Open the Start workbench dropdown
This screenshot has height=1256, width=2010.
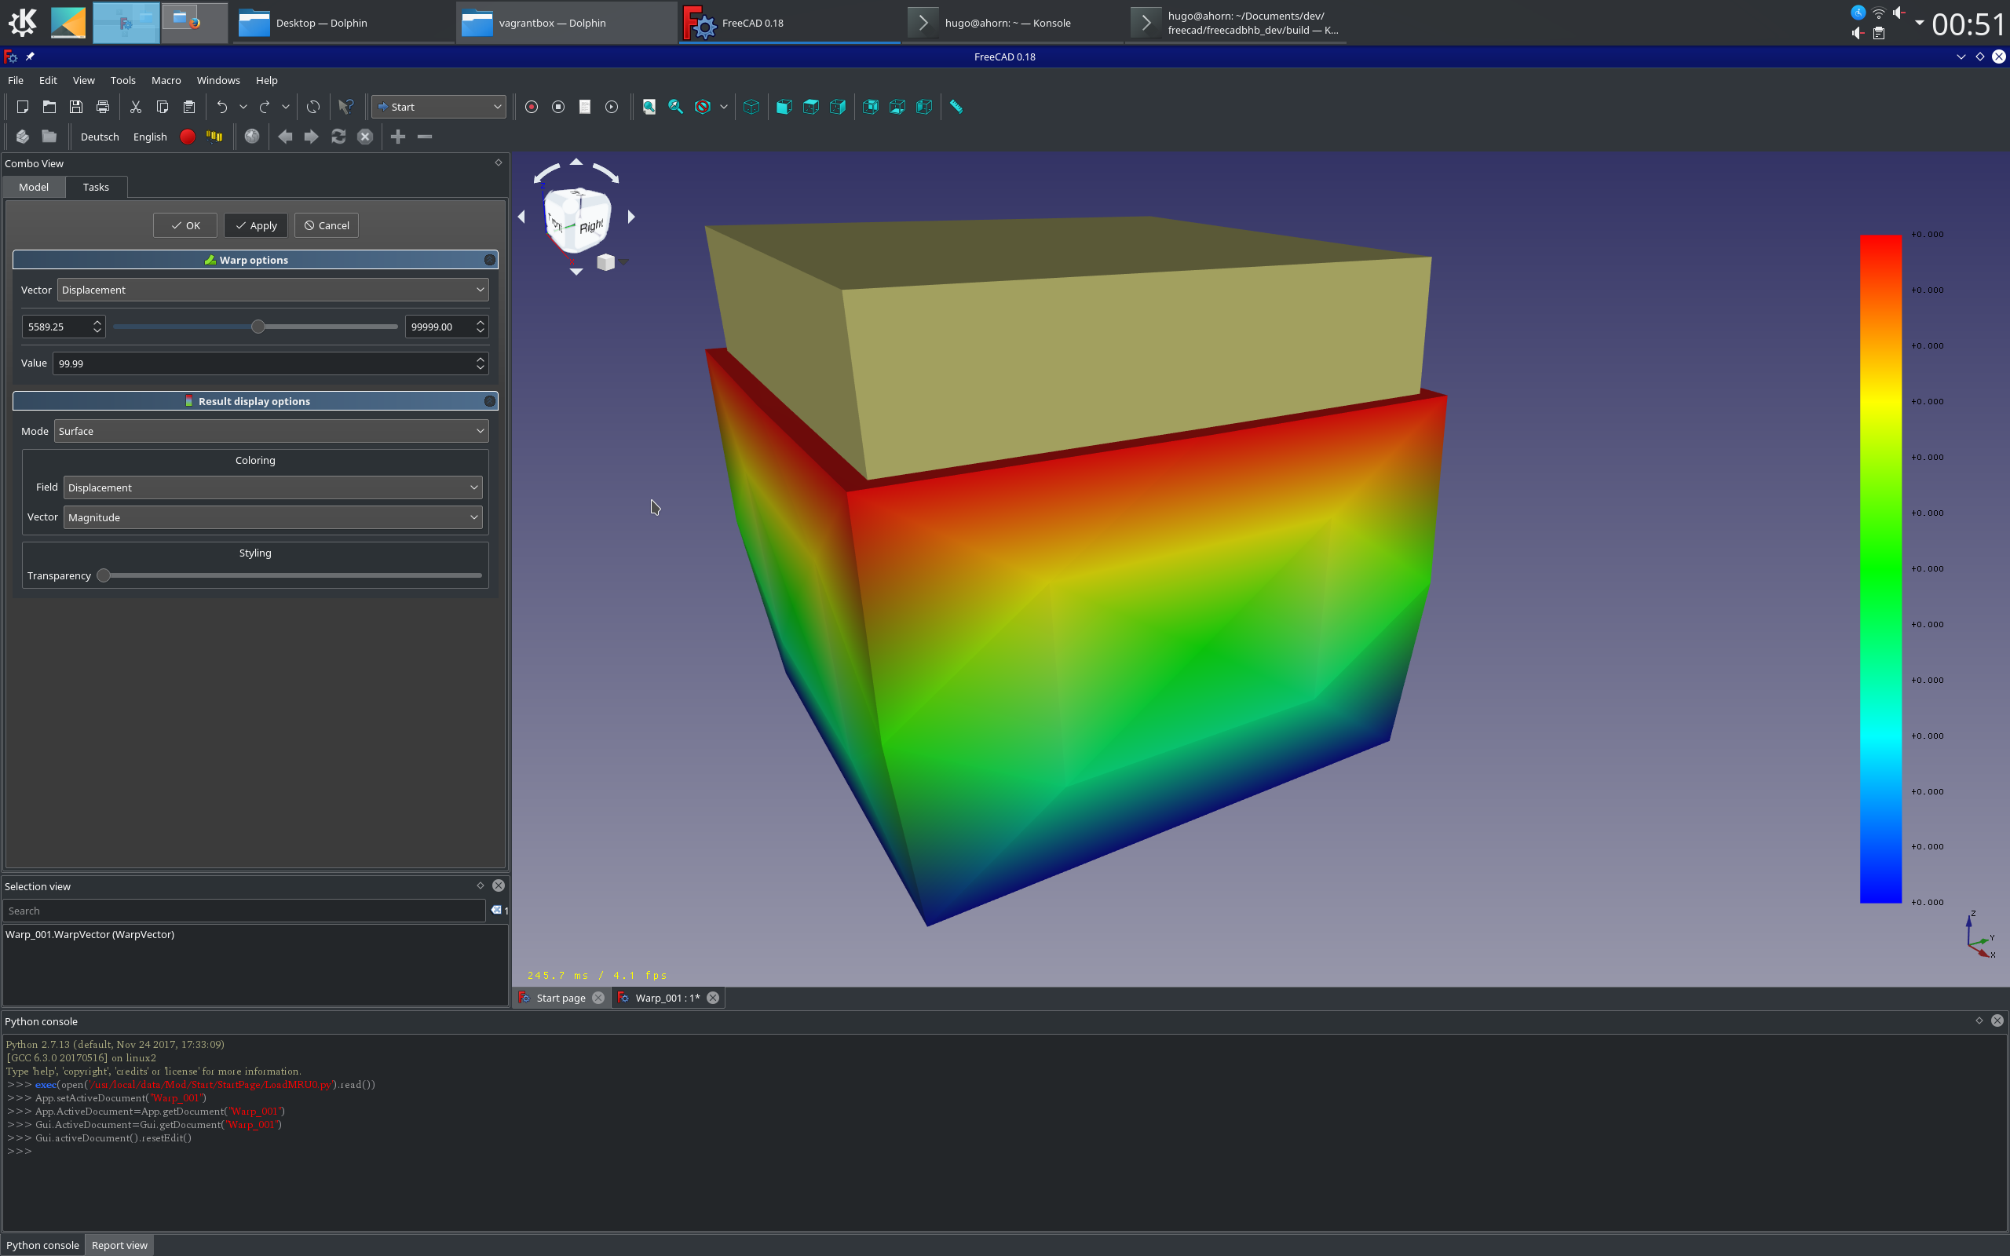439,108
